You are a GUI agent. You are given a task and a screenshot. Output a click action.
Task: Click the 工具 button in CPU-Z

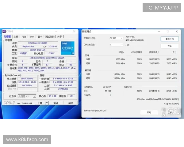(40, 103)
